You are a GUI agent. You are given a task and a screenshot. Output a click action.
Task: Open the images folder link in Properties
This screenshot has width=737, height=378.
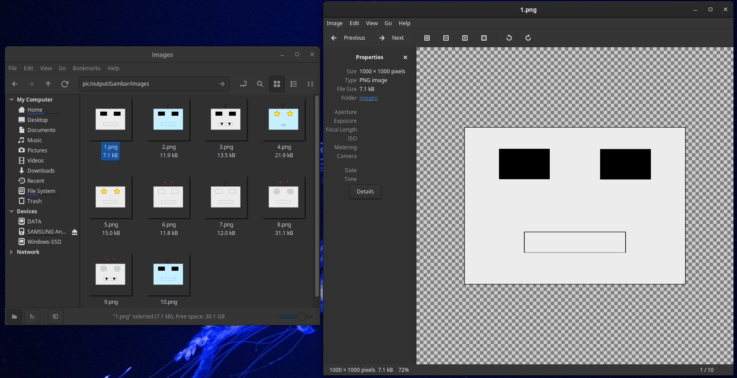click(x=368, y=98)
